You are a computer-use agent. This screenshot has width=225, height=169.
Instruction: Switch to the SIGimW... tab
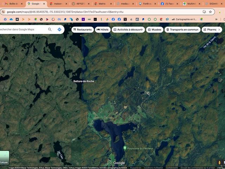[x=214, y=4]
